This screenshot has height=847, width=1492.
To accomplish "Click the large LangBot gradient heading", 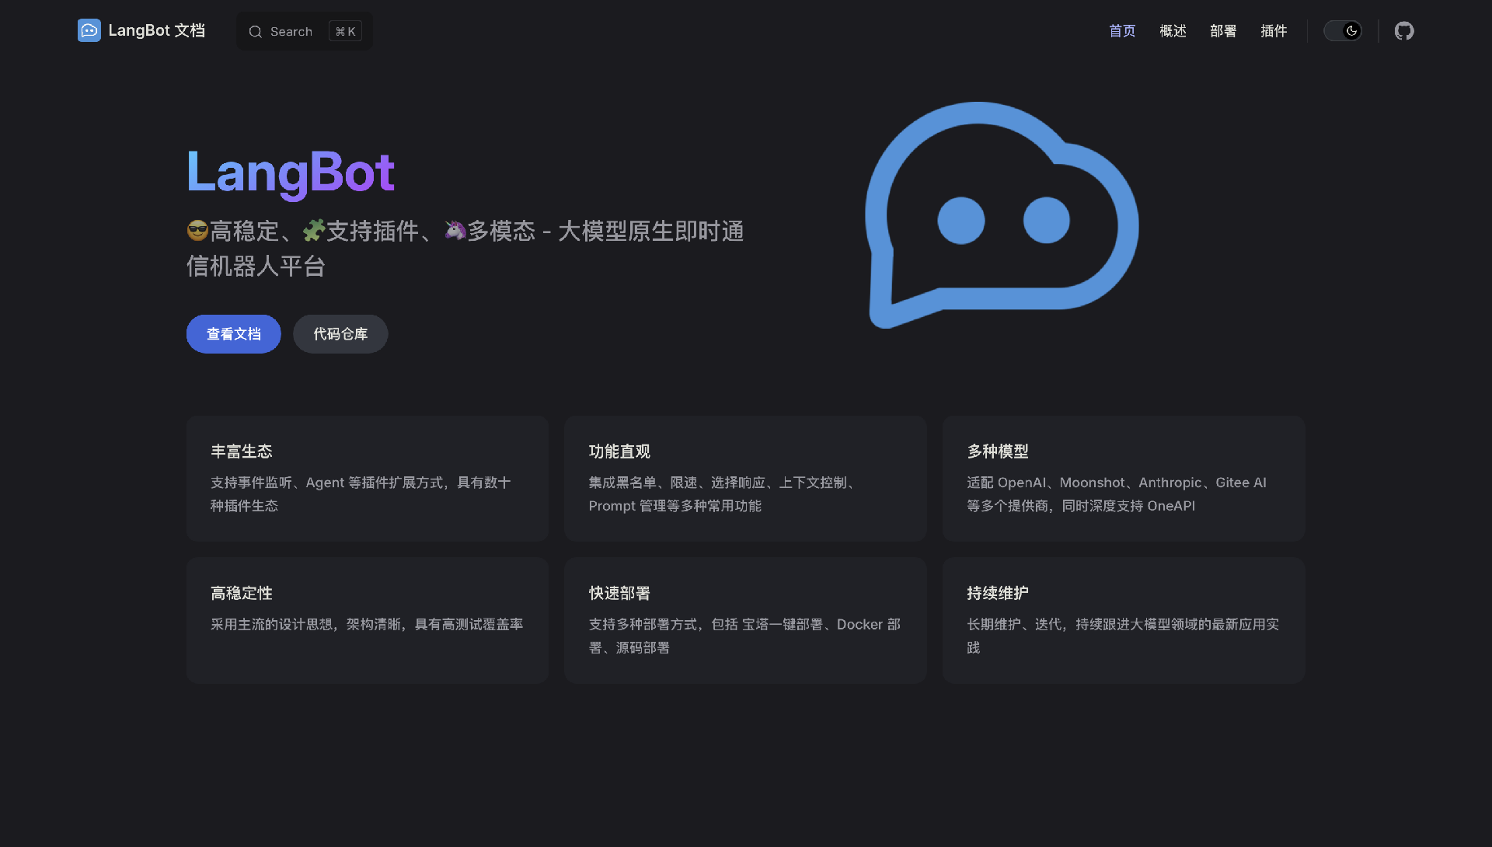I will 291,173.
